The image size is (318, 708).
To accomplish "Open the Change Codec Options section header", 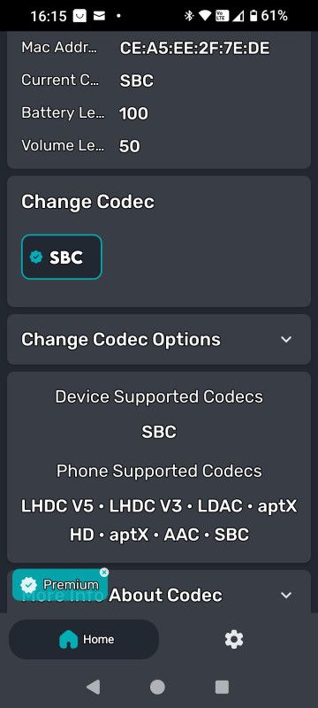I will point(159,339).
